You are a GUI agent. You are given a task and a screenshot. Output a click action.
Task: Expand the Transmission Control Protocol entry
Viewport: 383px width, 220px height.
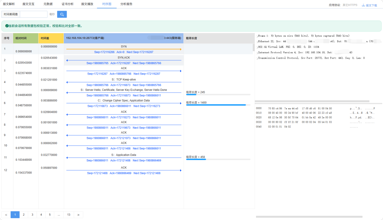257,58
